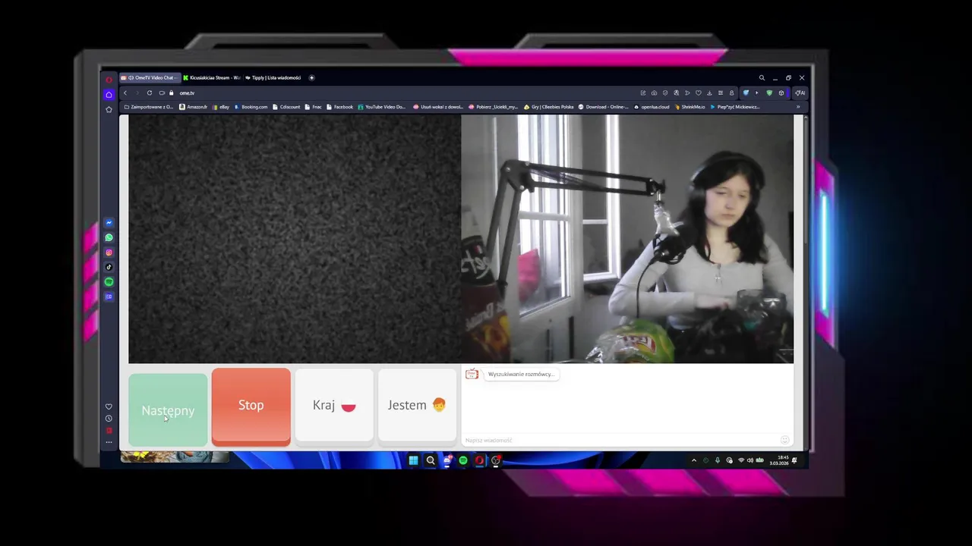Click the Wyszukiwanie rozmówcy status message
The width and height of the screenshot is (972, 546).
(521, 374)
